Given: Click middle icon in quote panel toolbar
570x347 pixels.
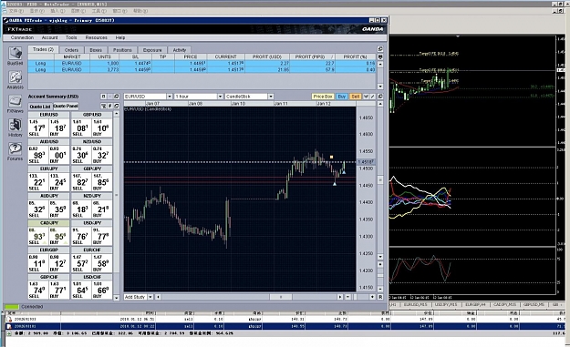Looking at the screenshot, I should tap(110, 106).
